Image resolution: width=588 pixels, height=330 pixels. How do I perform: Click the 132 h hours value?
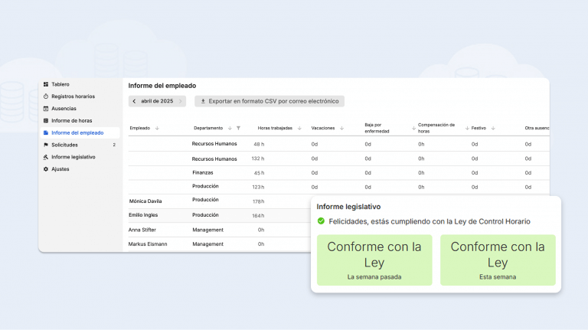(x=257, y=158)
